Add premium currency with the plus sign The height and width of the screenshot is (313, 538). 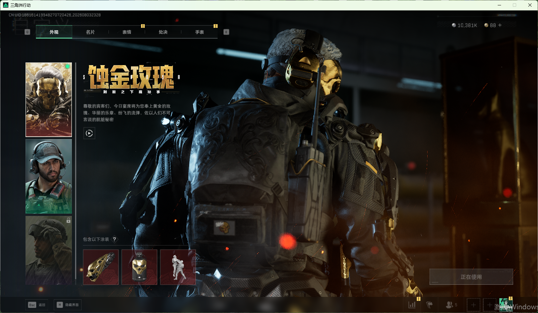click(500, 25)
